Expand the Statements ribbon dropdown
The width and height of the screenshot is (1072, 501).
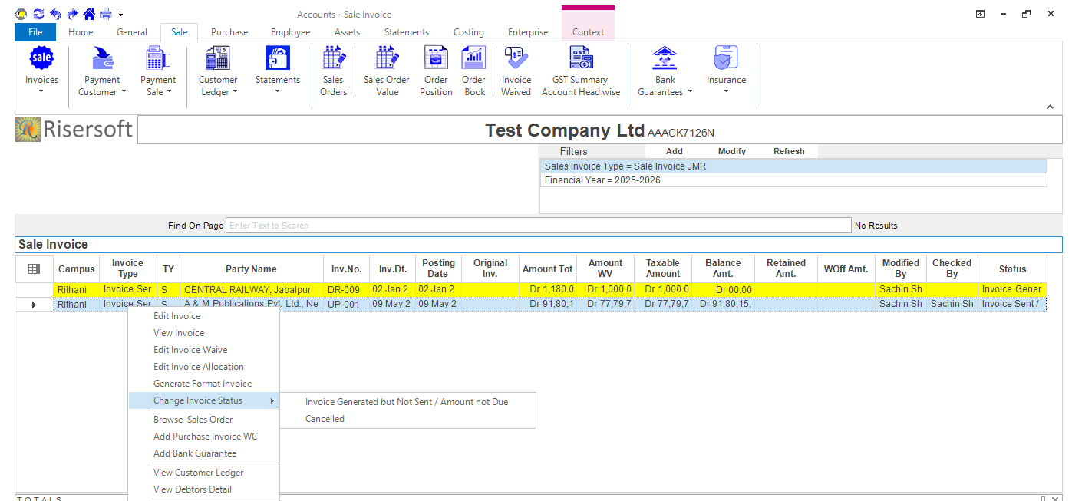click(x=277, y=92)
